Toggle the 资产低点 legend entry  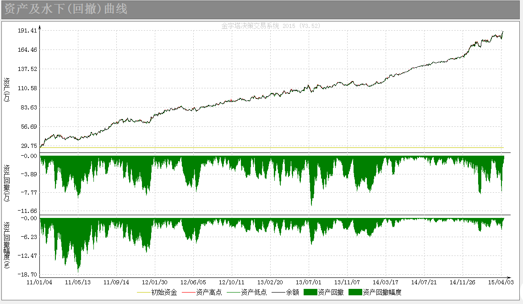[254, 292]
